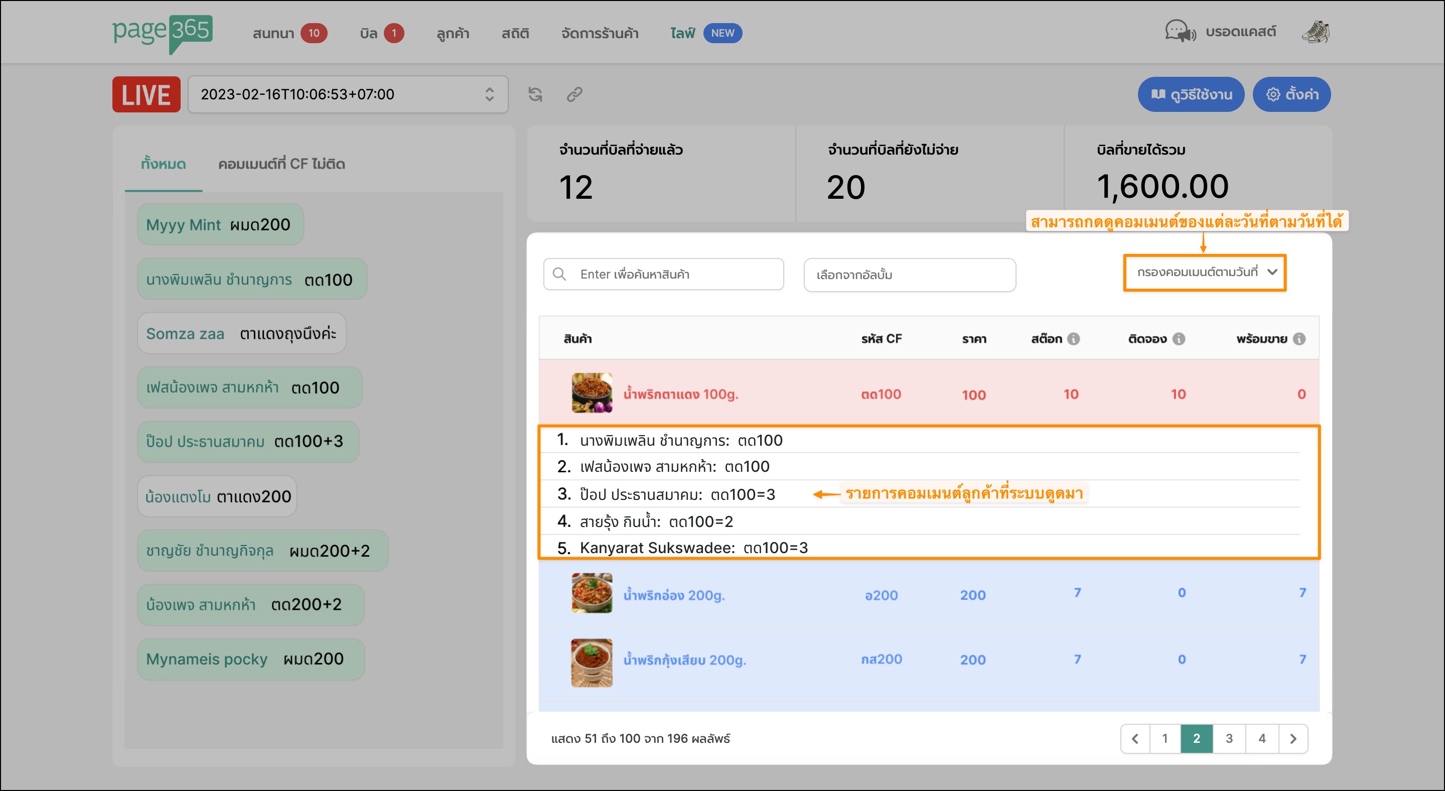This screenshot has width=1445, height=791.
Task: Click the reserved column info icon
Action: coord(1179,339)
